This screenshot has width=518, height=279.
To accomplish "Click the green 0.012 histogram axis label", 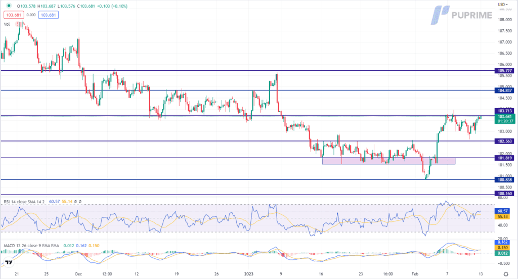I will point(502,253).
